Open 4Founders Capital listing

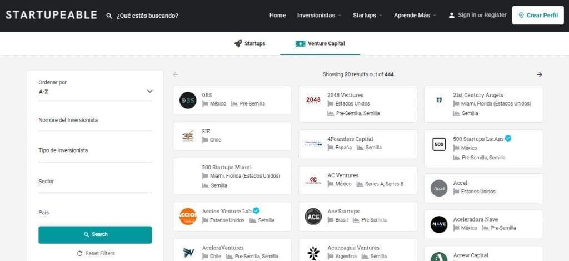[350, 139]
